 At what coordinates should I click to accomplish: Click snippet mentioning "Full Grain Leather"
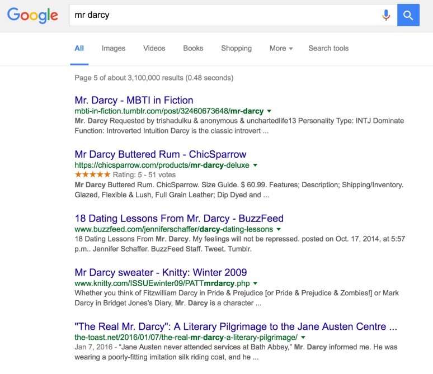[x=239, y=190]
